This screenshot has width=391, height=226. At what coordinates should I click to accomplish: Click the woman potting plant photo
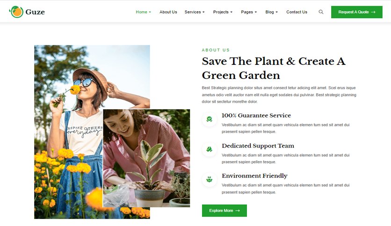pos(146,158)
